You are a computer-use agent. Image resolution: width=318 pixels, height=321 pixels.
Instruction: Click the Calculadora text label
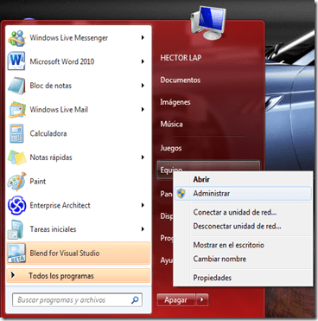48,133
